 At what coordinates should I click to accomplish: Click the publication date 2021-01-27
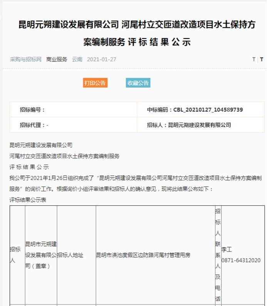pyautogui.click(x=101, y=59)
